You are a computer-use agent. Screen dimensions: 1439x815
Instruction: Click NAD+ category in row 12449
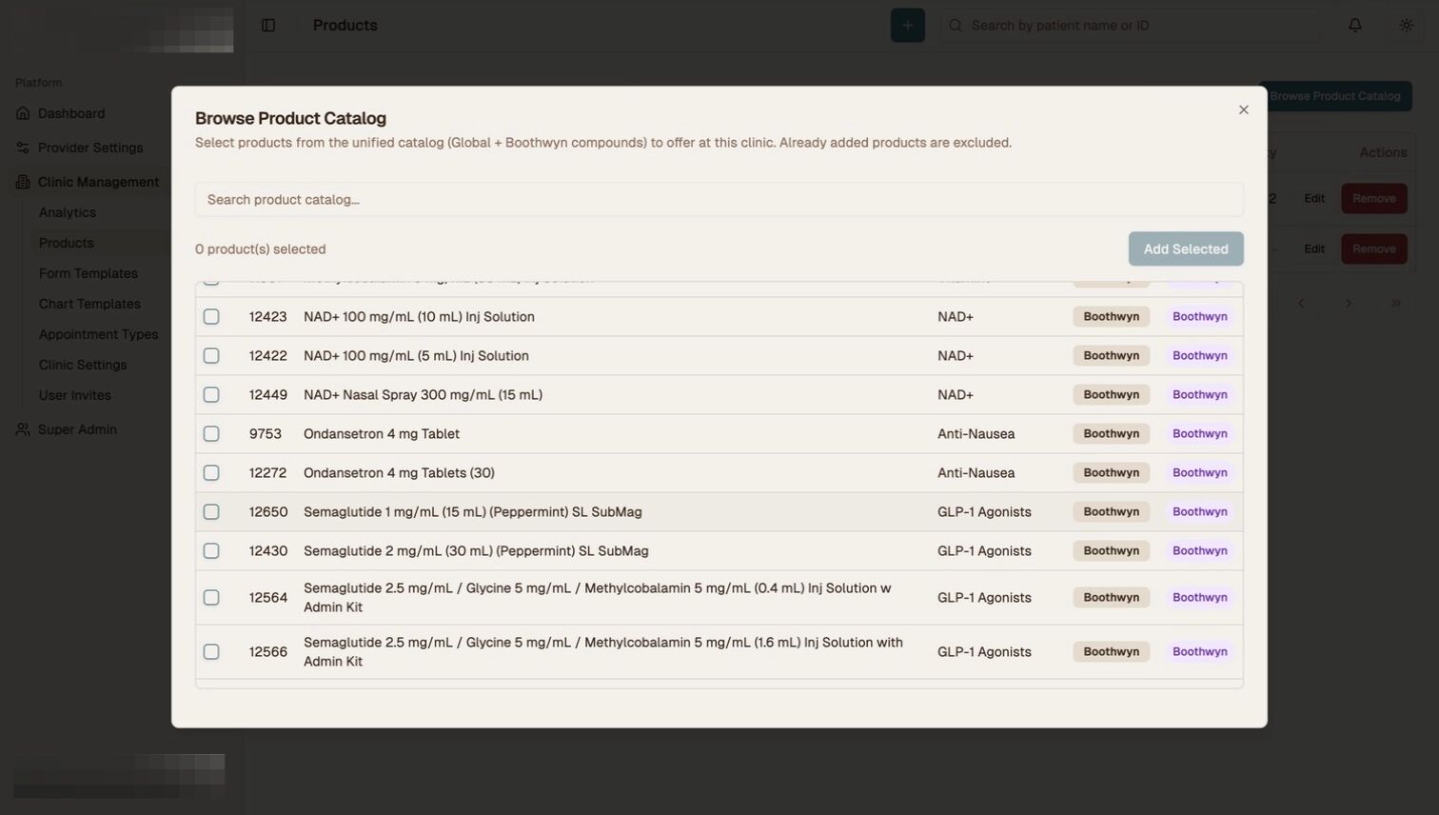pyautogui.click(x=956, y=395)
